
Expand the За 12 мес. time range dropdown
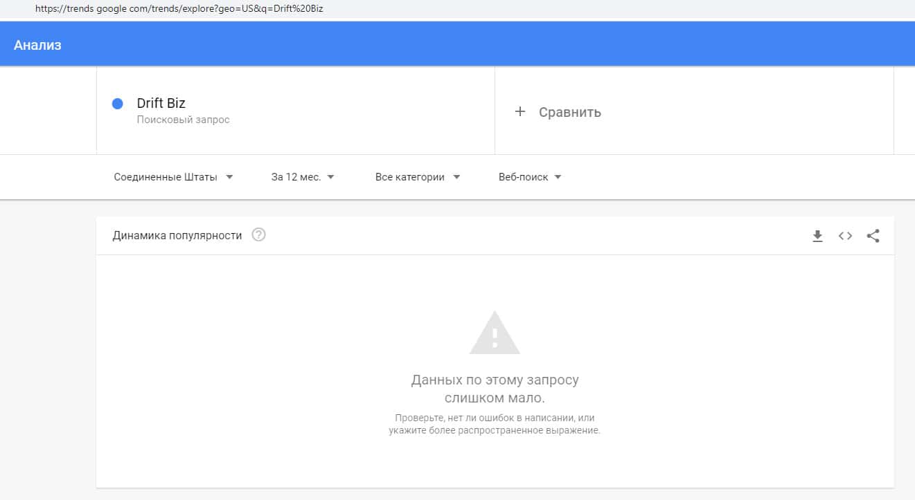[x=303, y=177]
